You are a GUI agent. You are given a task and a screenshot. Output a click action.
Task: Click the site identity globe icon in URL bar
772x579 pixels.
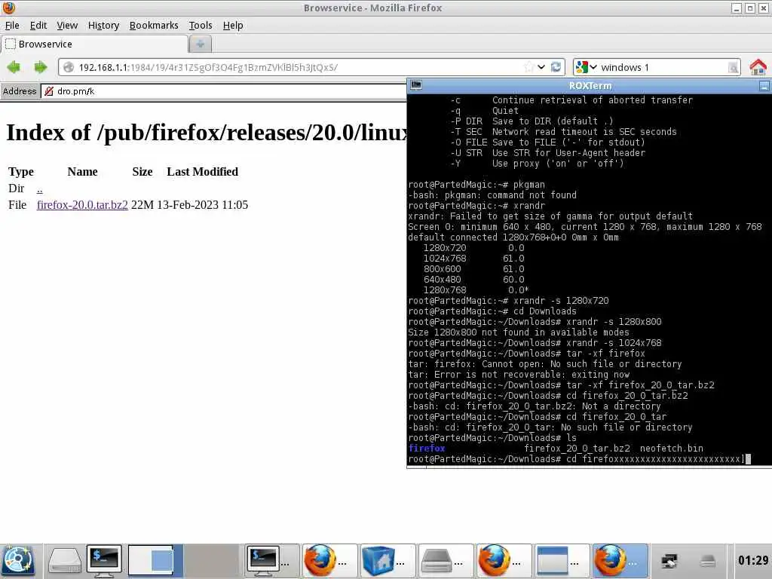pos(69,67)
